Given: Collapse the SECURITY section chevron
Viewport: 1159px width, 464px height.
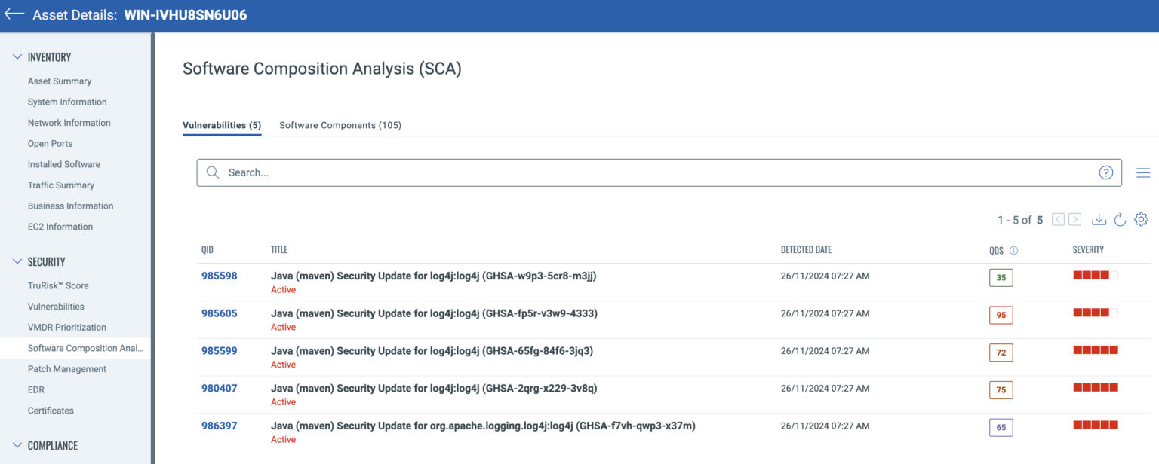Looking at the screenshot, I should tap(17, 261).
